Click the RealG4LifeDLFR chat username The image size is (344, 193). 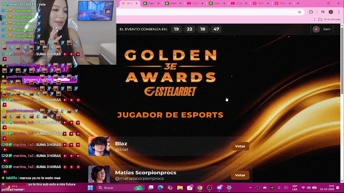pyautogui.click(x=23, y=4)
